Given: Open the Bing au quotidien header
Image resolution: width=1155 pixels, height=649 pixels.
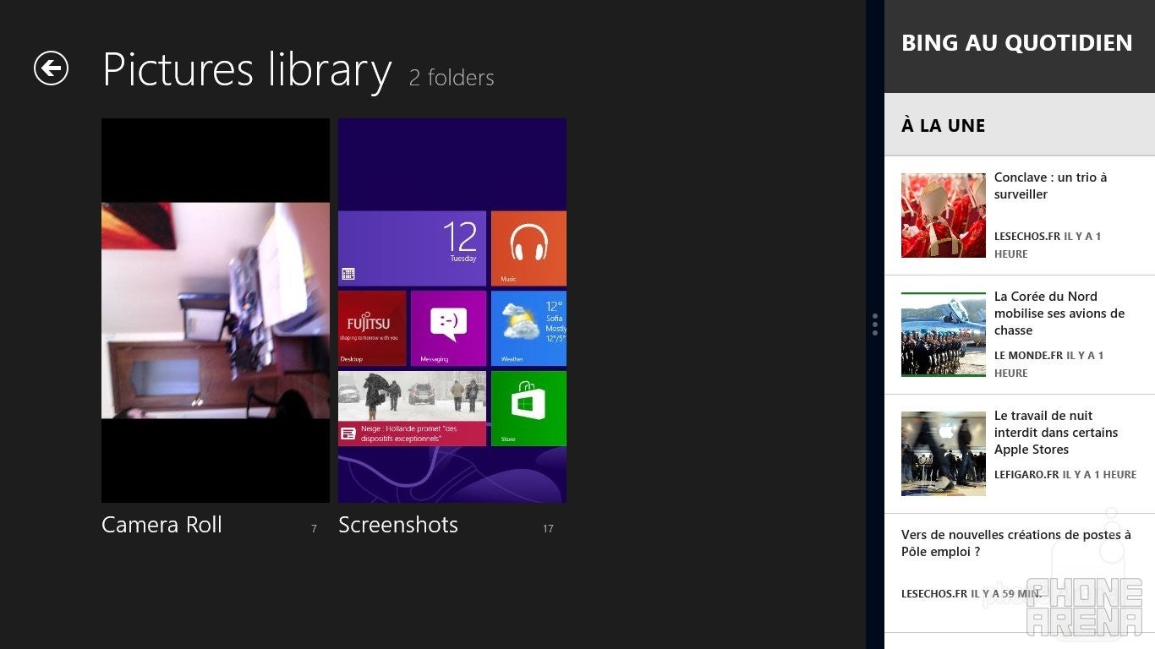Looking at the screenshot, I should 1017,43.
